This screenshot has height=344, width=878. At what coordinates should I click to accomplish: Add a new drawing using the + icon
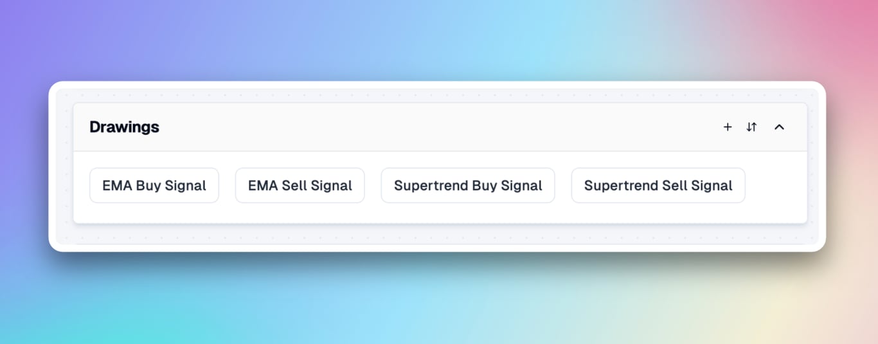click(728, 127)
